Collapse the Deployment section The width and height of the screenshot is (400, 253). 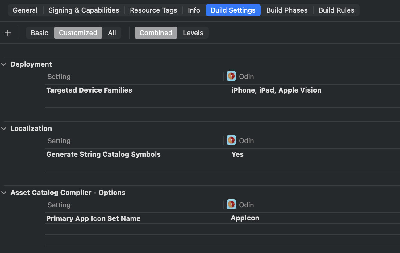[4, 64]
